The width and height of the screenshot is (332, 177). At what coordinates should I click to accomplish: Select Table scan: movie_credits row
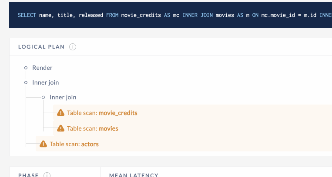(192, 113)
